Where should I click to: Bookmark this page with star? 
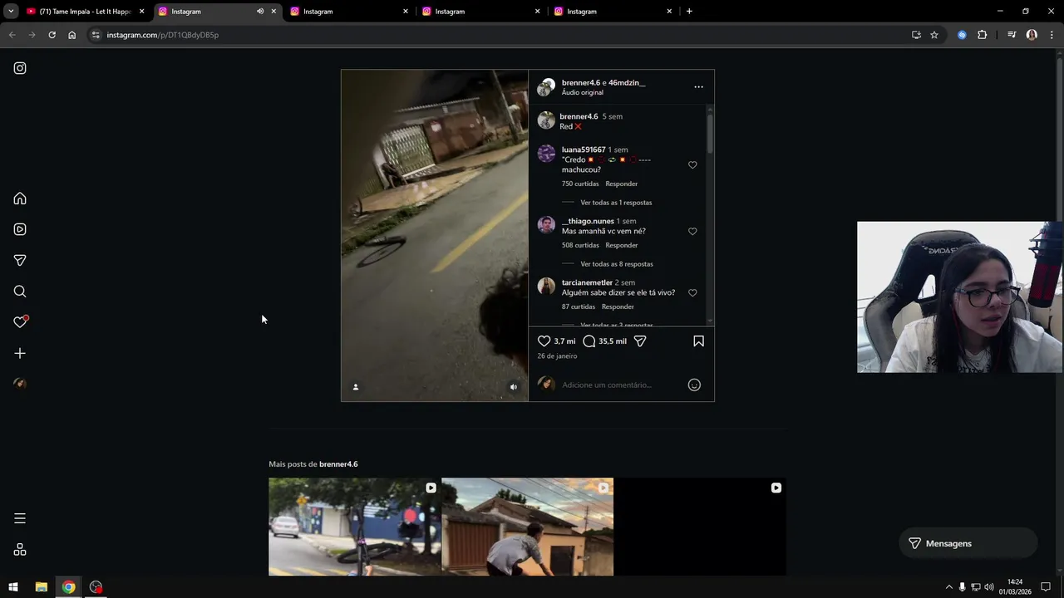click(x=934, y=35)
